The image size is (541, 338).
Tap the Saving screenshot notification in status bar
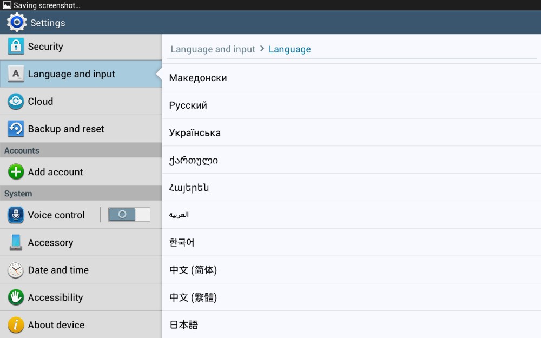pyautogui.click(x=42, y=5)
